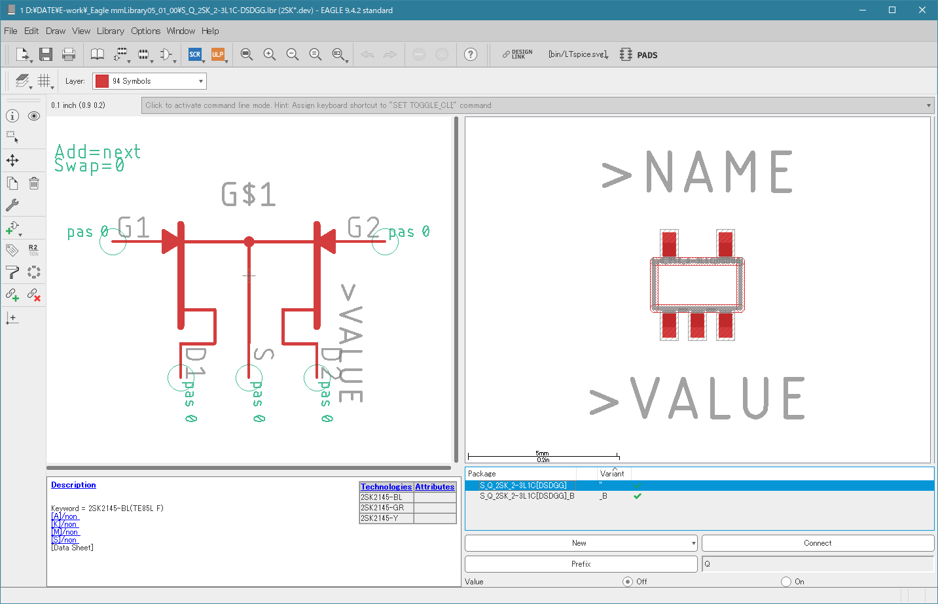Image resolution: width=938 pixels, height=604 pixels.
Task: Select the group selection tool
Action: [x=12, y=137]
